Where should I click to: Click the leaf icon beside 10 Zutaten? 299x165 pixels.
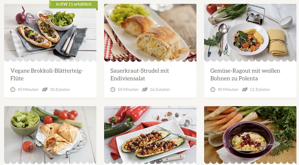(45, 90)
